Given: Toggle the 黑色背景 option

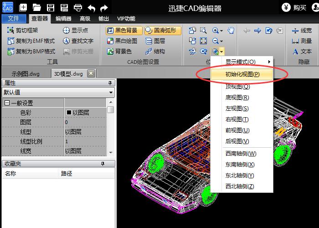Looking at the screenshot, I should point(124,31).
